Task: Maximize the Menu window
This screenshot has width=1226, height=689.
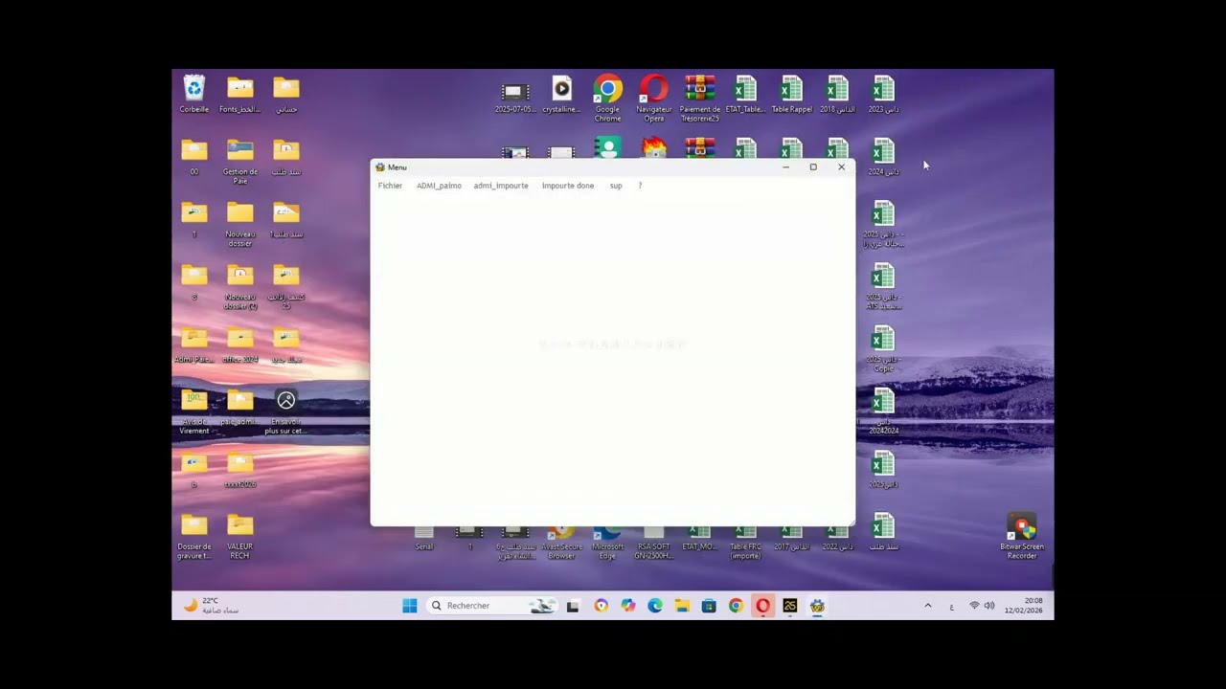Action: coord(813,167)
